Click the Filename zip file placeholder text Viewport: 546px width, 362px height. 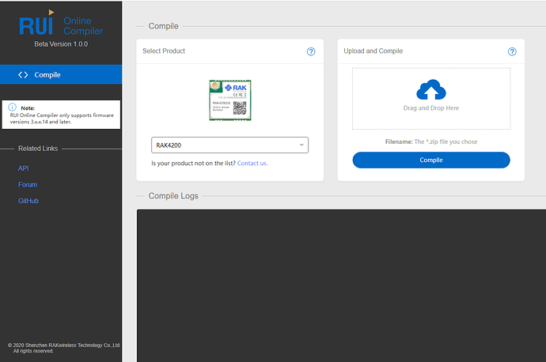tap(430, 141)
